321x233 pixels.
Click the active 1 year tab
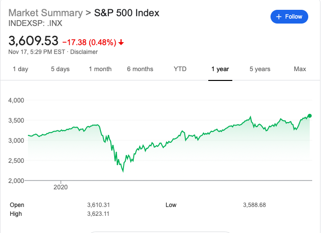(x=220, y=69)
